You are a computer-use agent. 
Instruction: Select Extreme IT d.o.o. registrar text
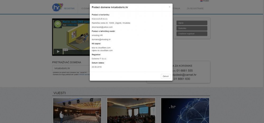click(99, 59)
